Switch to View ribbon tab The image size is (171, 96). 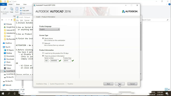pos(25,4)
